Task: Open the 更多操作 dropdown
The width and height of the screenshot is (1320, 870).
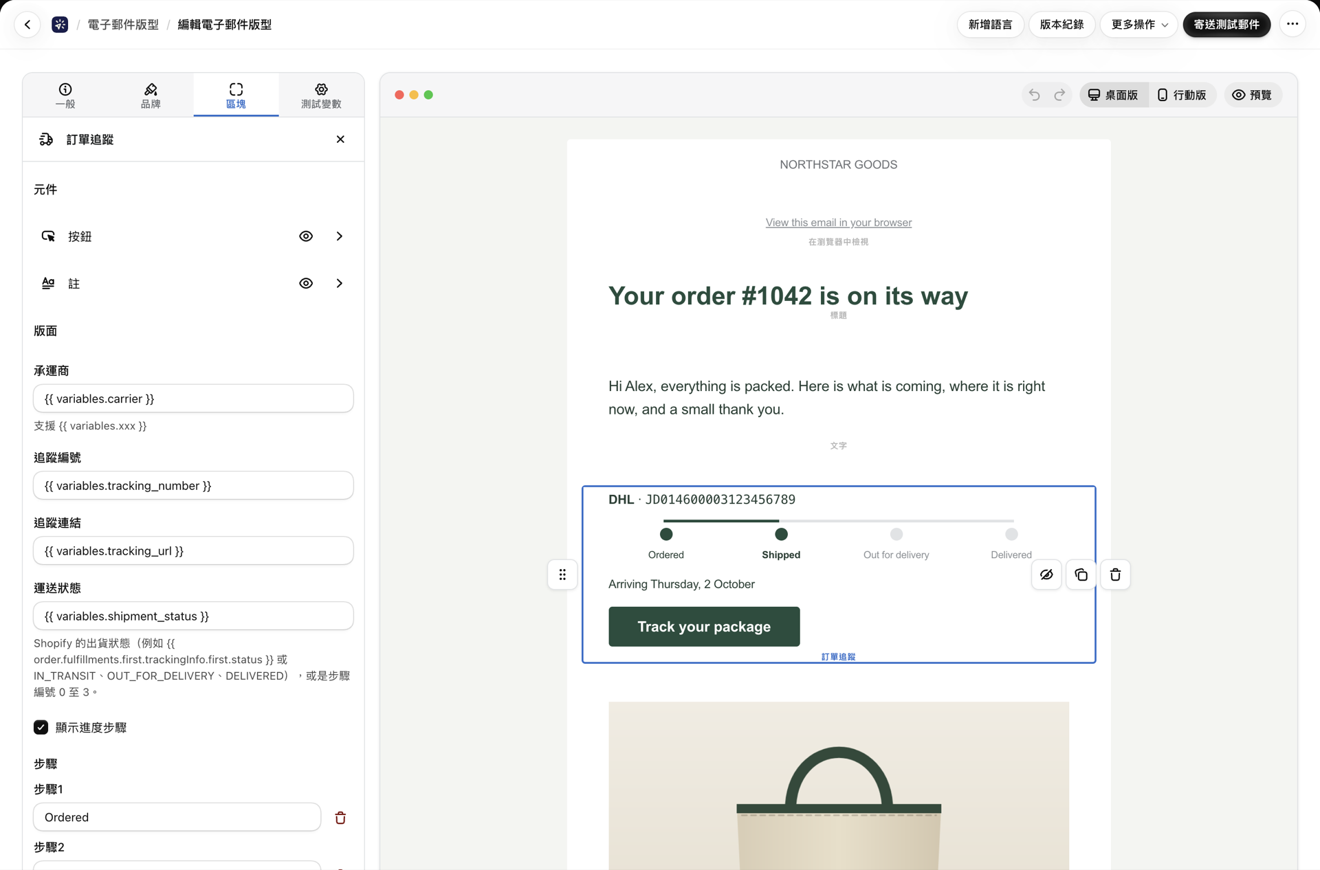Action: coord(1139,25)
